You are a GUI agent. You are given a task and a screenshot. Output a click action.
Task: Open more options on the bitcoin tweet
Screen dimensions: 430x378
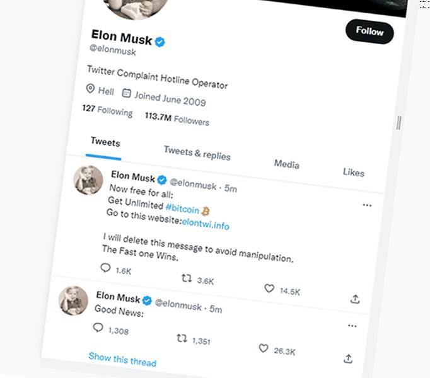(x=367, y=205)
